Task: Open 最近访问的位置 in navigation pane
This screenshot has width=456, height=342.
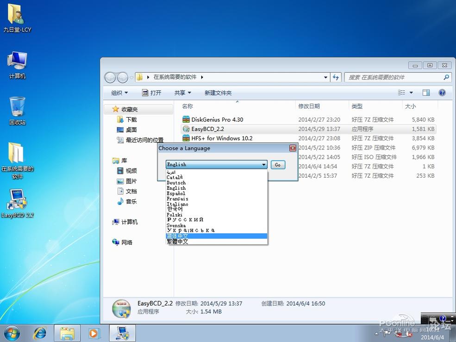Action: [140, 140]
